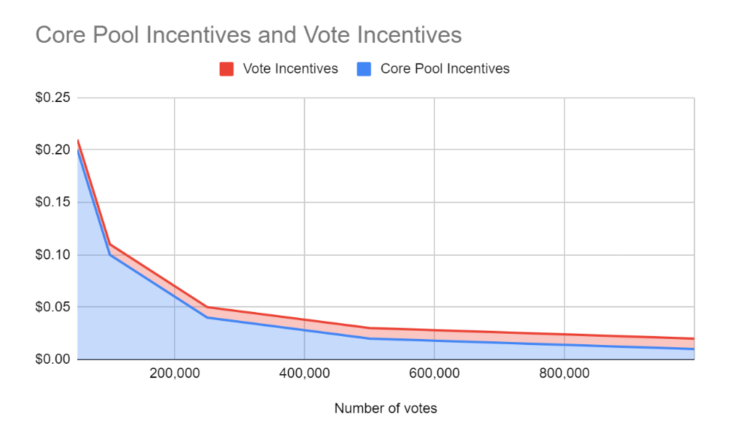
Task: Click the 800,000 x-axis label
Action: click(564, 373)
